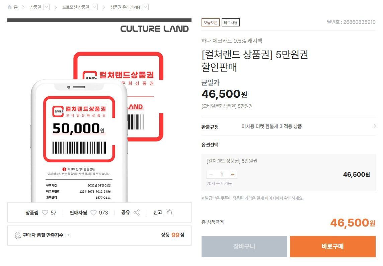Screen dimensions: 383x266
Task: Expand the 프로모션 상품권 dropdown
Action: pyautogui.click(x=95, y=6)
